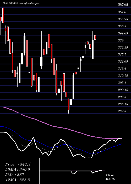Image resolution: width=131 pixels, height=184 pixels.
Task: Click the 327.7 price axis label
Action: pos(122,54)
